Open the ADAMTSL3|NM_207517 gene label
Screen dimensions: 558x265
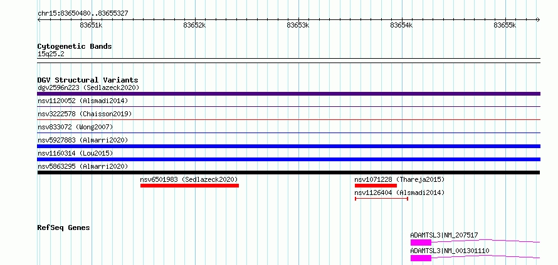pyautogui.click(x=444, y=235)
